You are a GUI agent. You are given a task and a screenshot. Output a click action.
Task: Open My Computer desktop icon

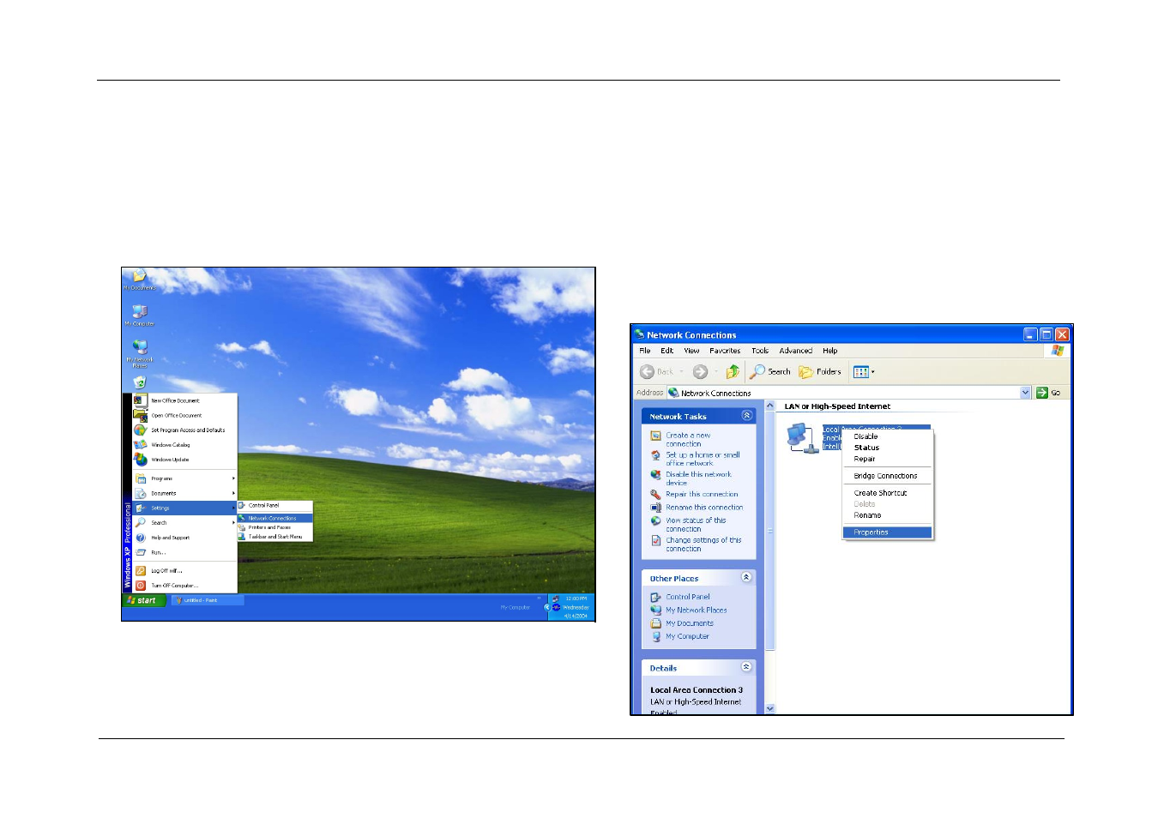[x=140, y=315]
